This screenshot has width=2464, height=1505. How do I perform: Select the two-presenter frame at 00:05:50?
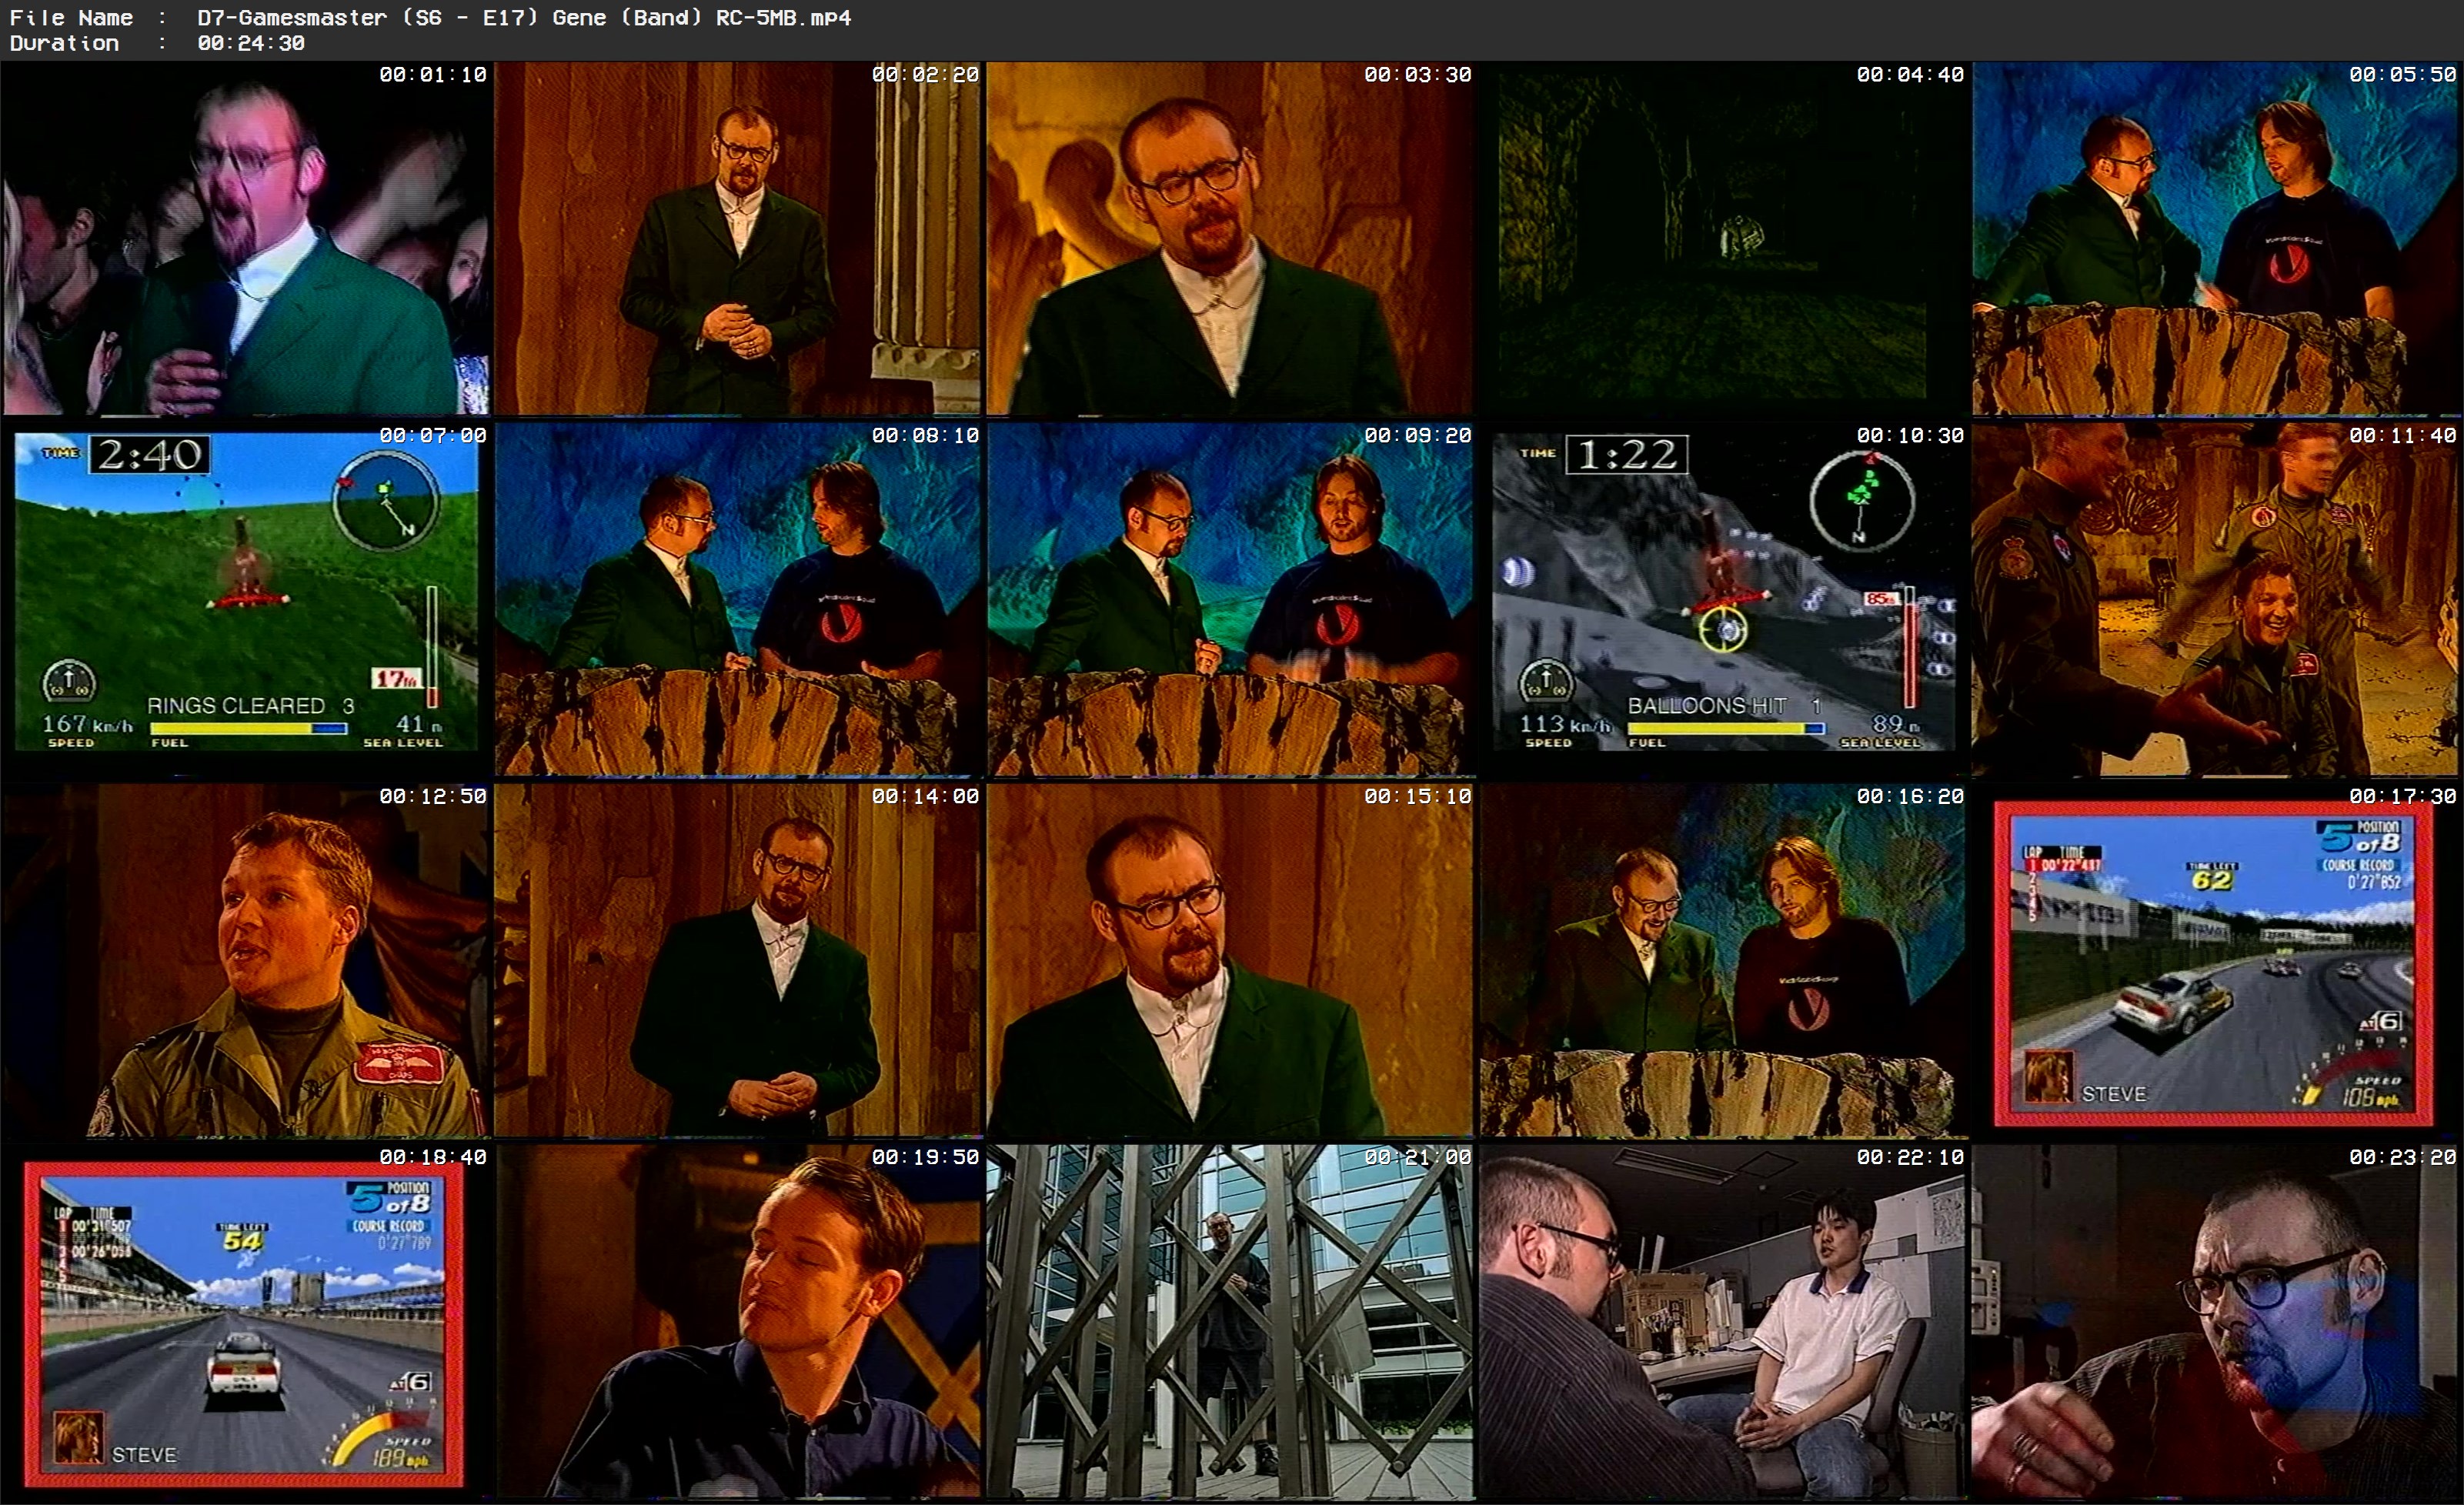tap(2216, 238)
